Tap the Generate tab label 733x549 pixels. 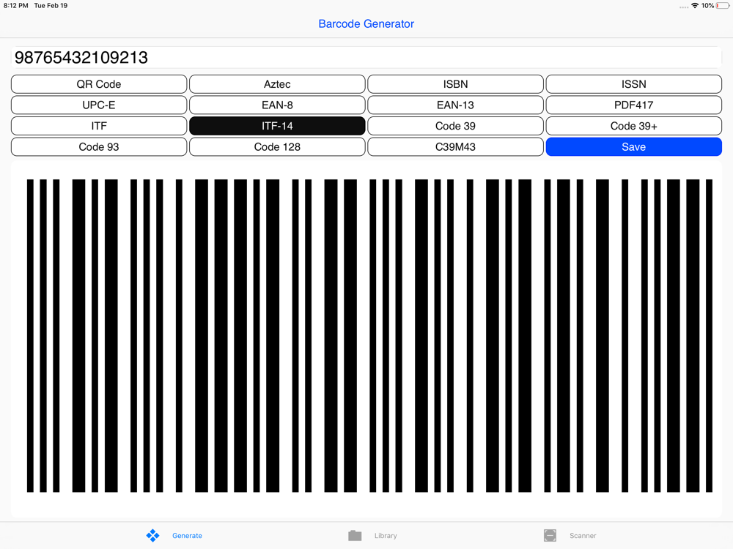187,536
